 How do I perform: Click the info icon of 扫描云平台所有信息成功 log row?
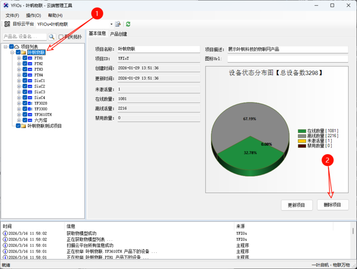[5, 245]
